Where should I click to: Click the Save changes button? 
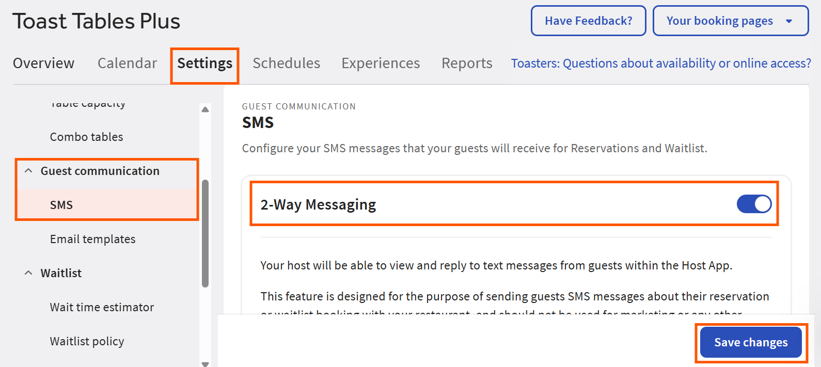(751, 342)
